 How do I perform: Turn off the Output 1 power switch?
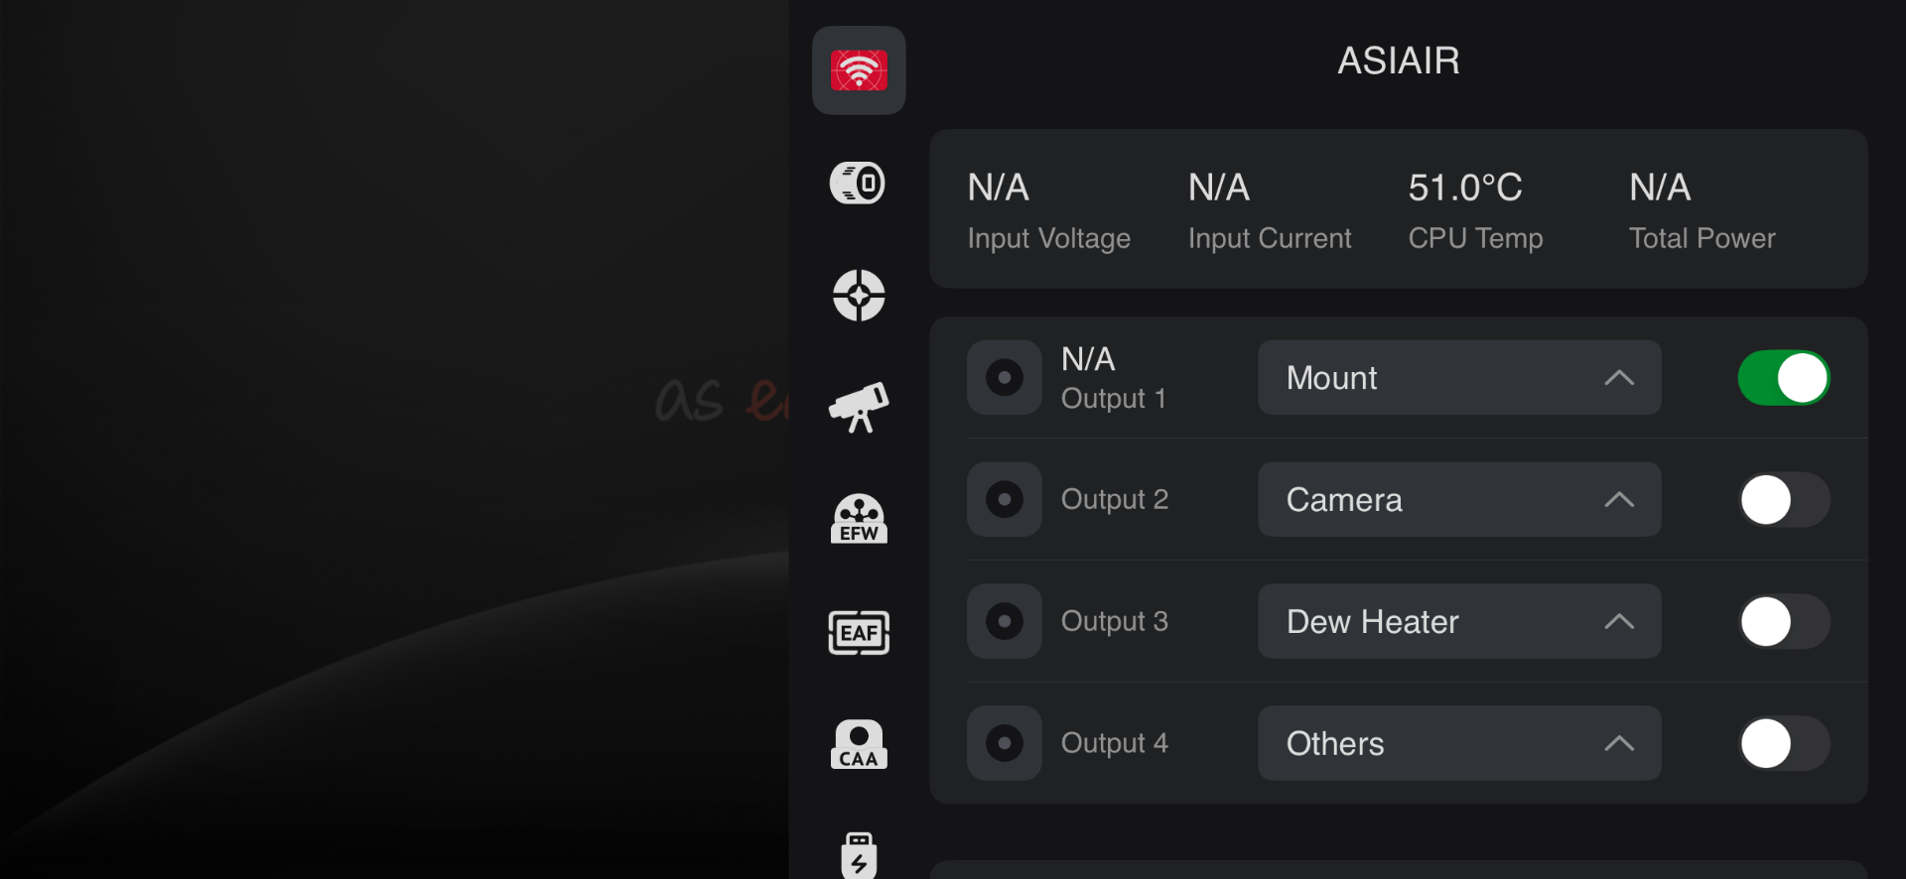pos(1784,378)
